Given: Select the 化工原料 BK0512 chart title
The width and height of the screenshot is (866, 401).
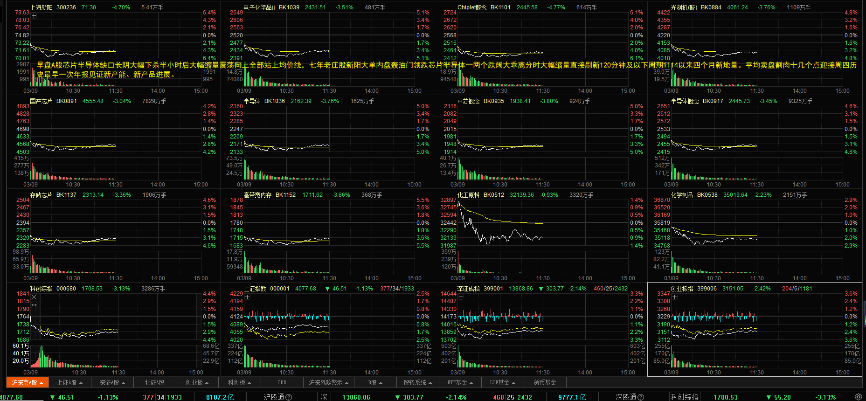Looking at the screenshot, I should click(481, 195).
